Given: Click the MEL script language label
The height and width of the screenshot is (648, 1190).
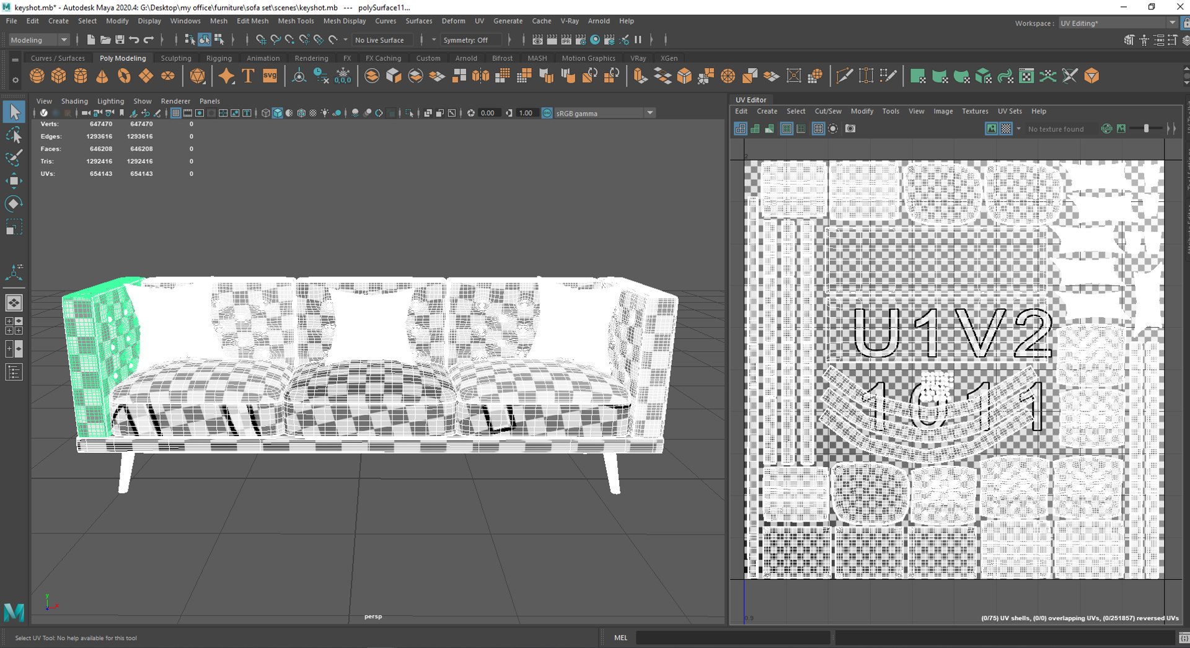Looking at the screenshot, I should click(x=620, y=637).
